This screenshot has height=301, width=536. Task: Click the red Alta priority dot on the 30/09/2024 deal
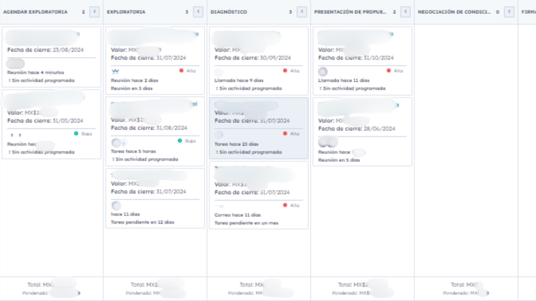285,71
